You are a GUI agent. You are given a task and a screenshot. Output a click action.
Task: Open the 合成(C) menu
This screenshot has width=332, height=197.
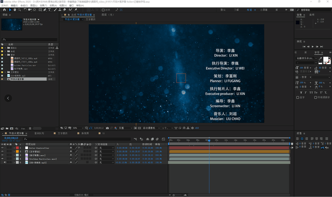point(24,5)
